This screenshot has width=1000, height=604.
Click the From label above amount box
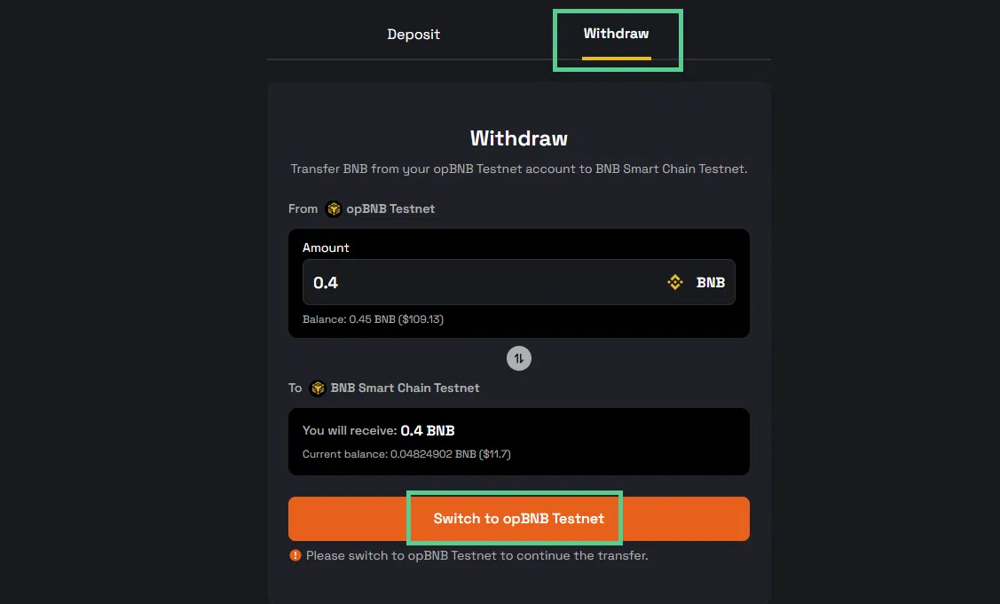tap(303, 209)
